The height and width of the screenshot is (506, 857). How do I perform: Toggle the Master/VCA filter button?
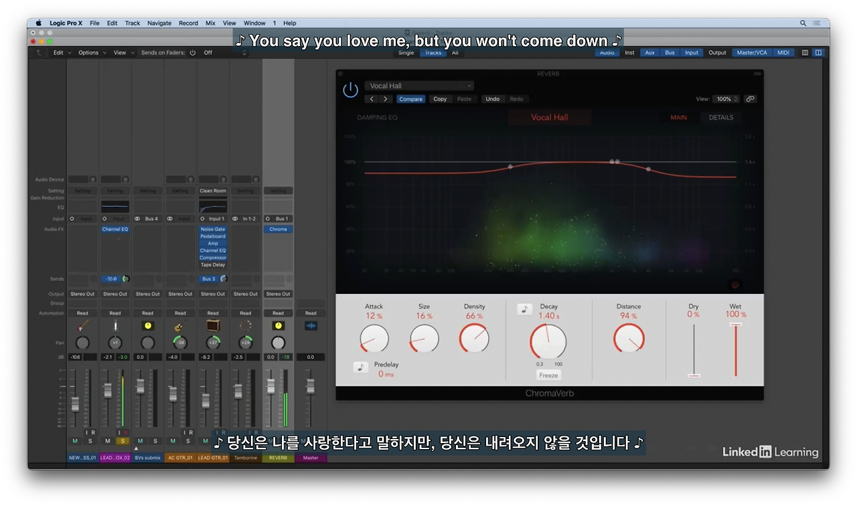pyautogui.click(x=752, y=53)
